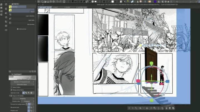Toggle the Select folders checkbox
This screenshot has height=112, width=200.
click(11, 87)
